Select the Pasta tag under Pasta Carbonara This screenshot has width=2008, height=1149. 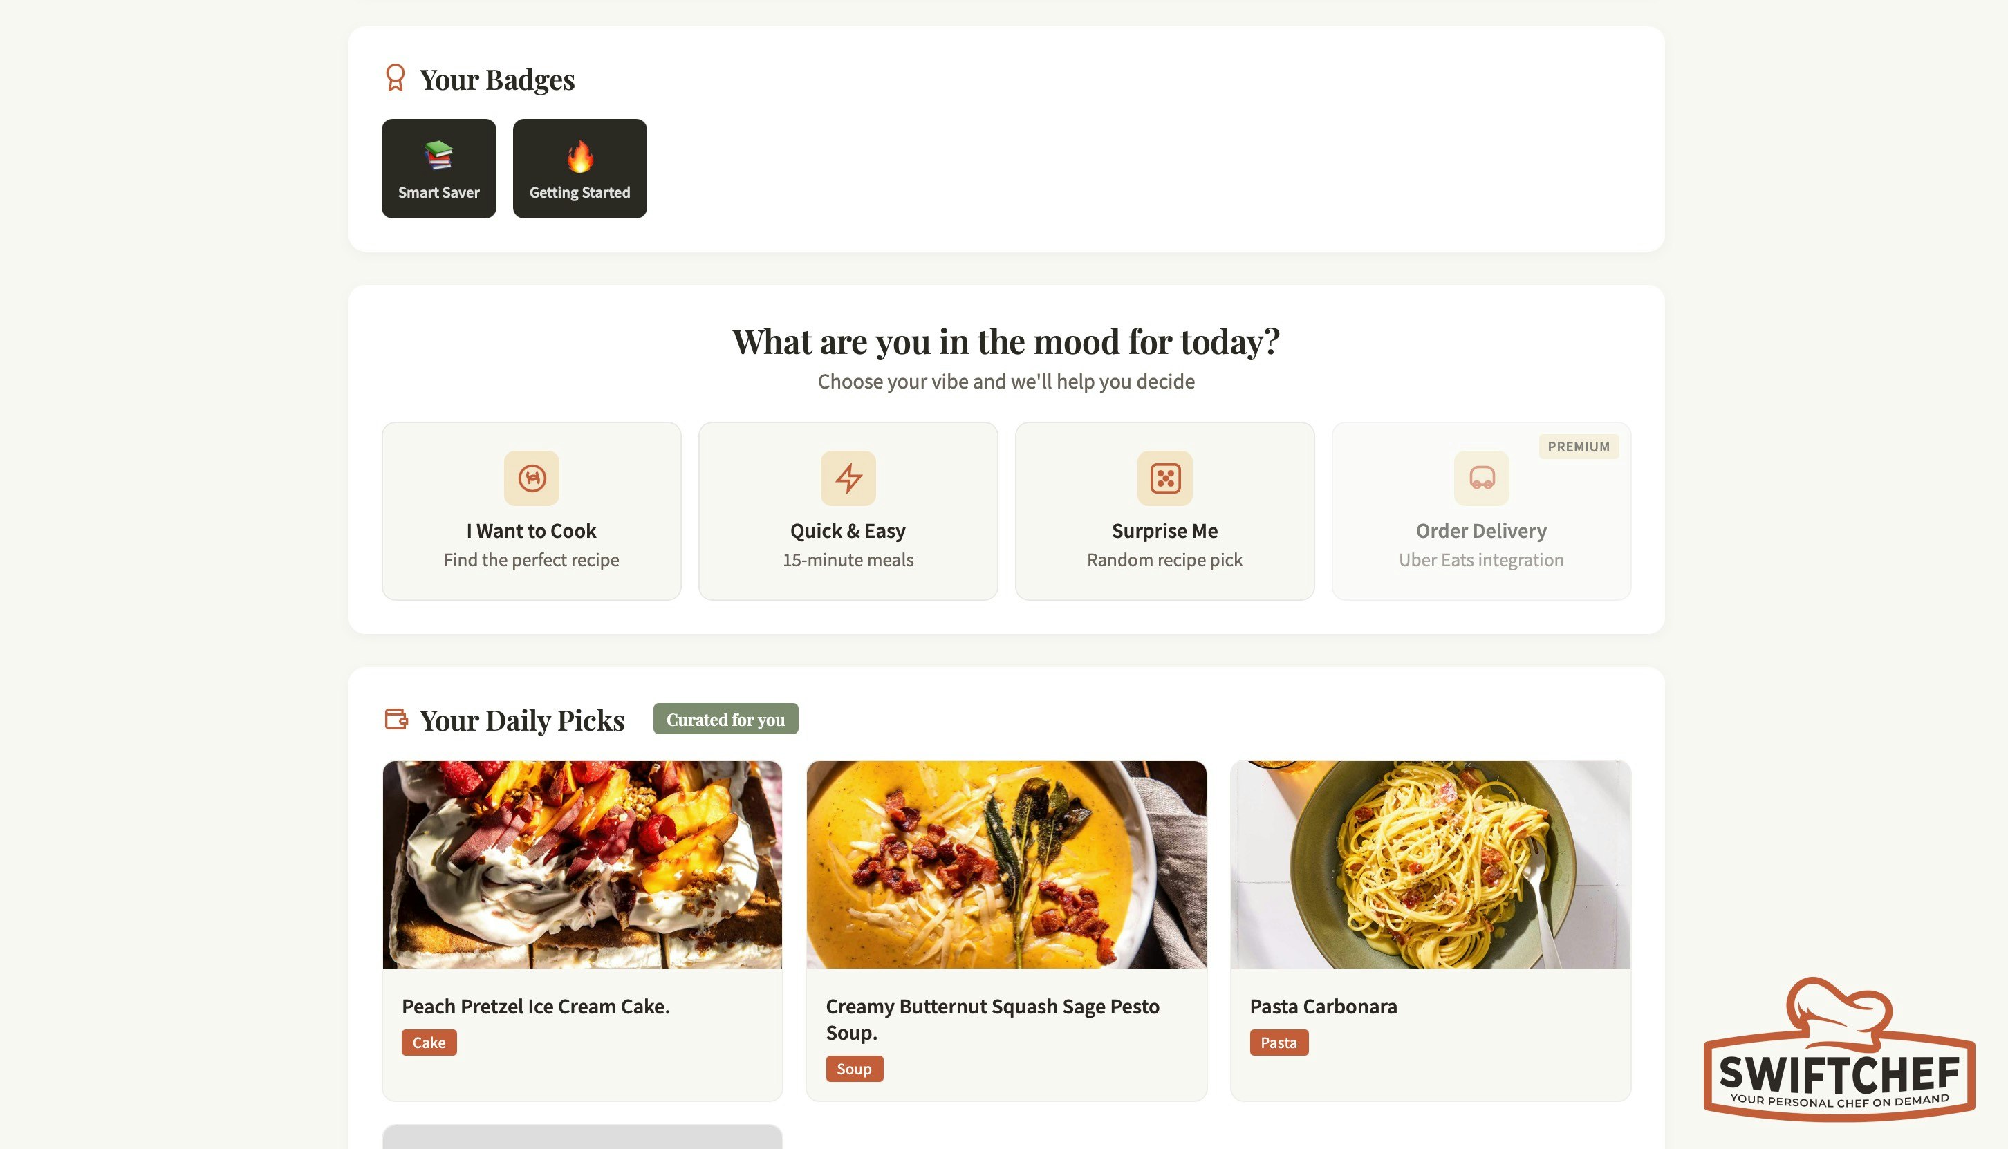1279,1042
